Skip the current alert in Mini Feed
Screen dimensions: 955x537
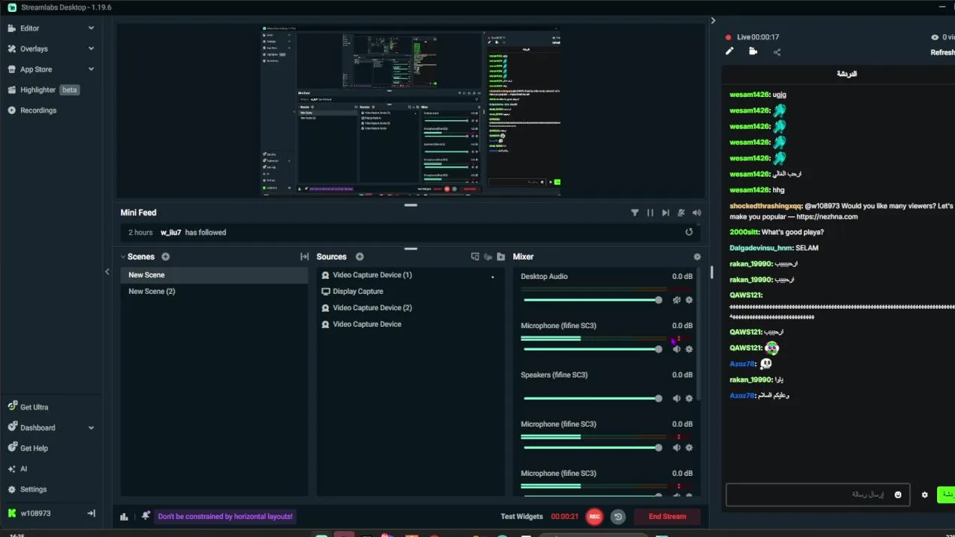666,213
